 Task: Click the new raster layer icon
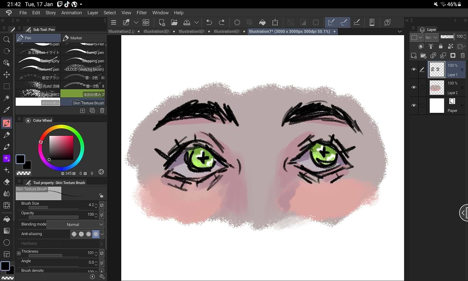click(414, 56)
